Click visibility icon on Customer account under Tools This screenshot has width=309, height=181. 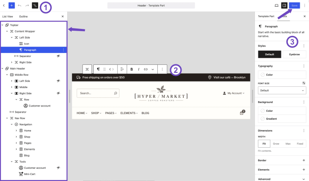pyautogui.click(x=58, y=168)
